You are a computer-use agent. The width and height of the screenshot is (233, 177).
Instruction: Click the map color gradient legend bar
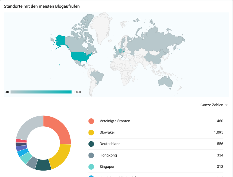pyautogui.click(x=41, y=92)
